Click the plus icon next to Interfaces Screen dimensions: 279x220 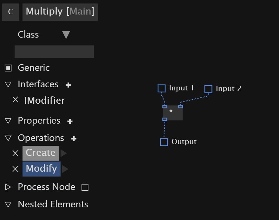coord(68,85)
